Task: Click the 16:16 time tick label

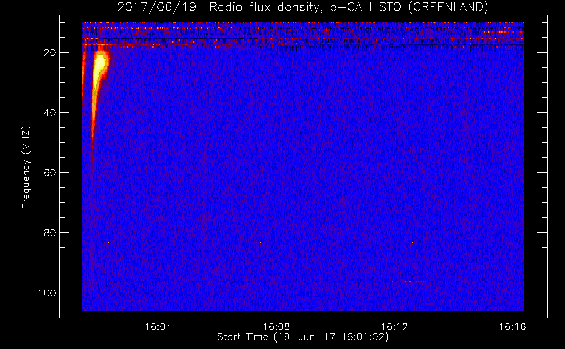Action: coord(512,327)
